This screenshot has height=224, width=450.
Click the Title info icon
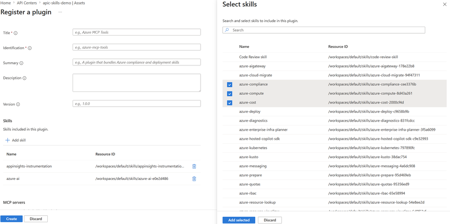coord(15,33)
